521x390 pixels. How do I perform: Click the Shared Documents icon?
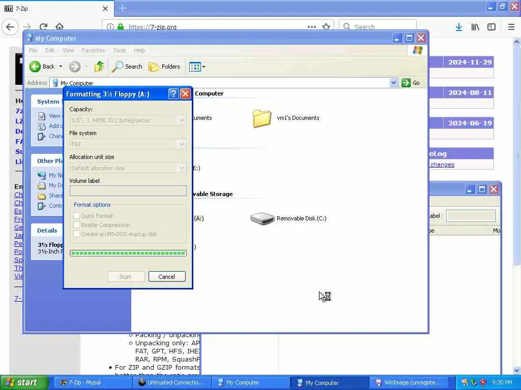click(x=42, y=196)
